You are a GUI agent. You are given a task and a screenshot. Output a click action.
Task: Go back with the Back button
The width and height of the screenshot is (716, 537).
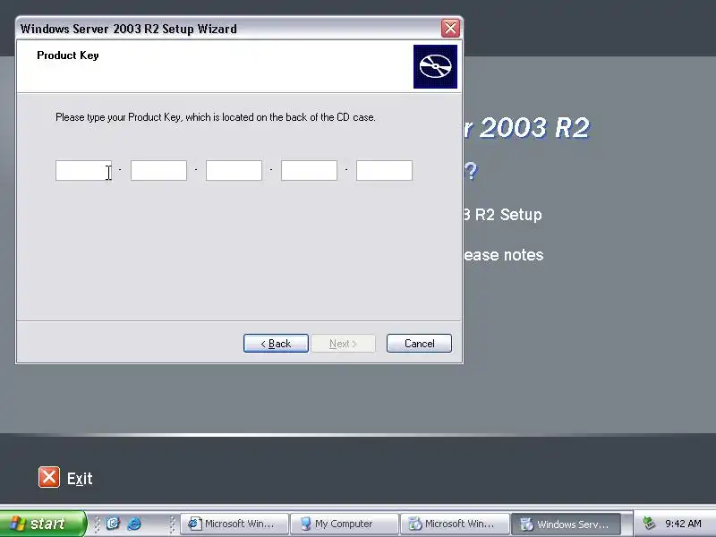[x=276, y=344]
